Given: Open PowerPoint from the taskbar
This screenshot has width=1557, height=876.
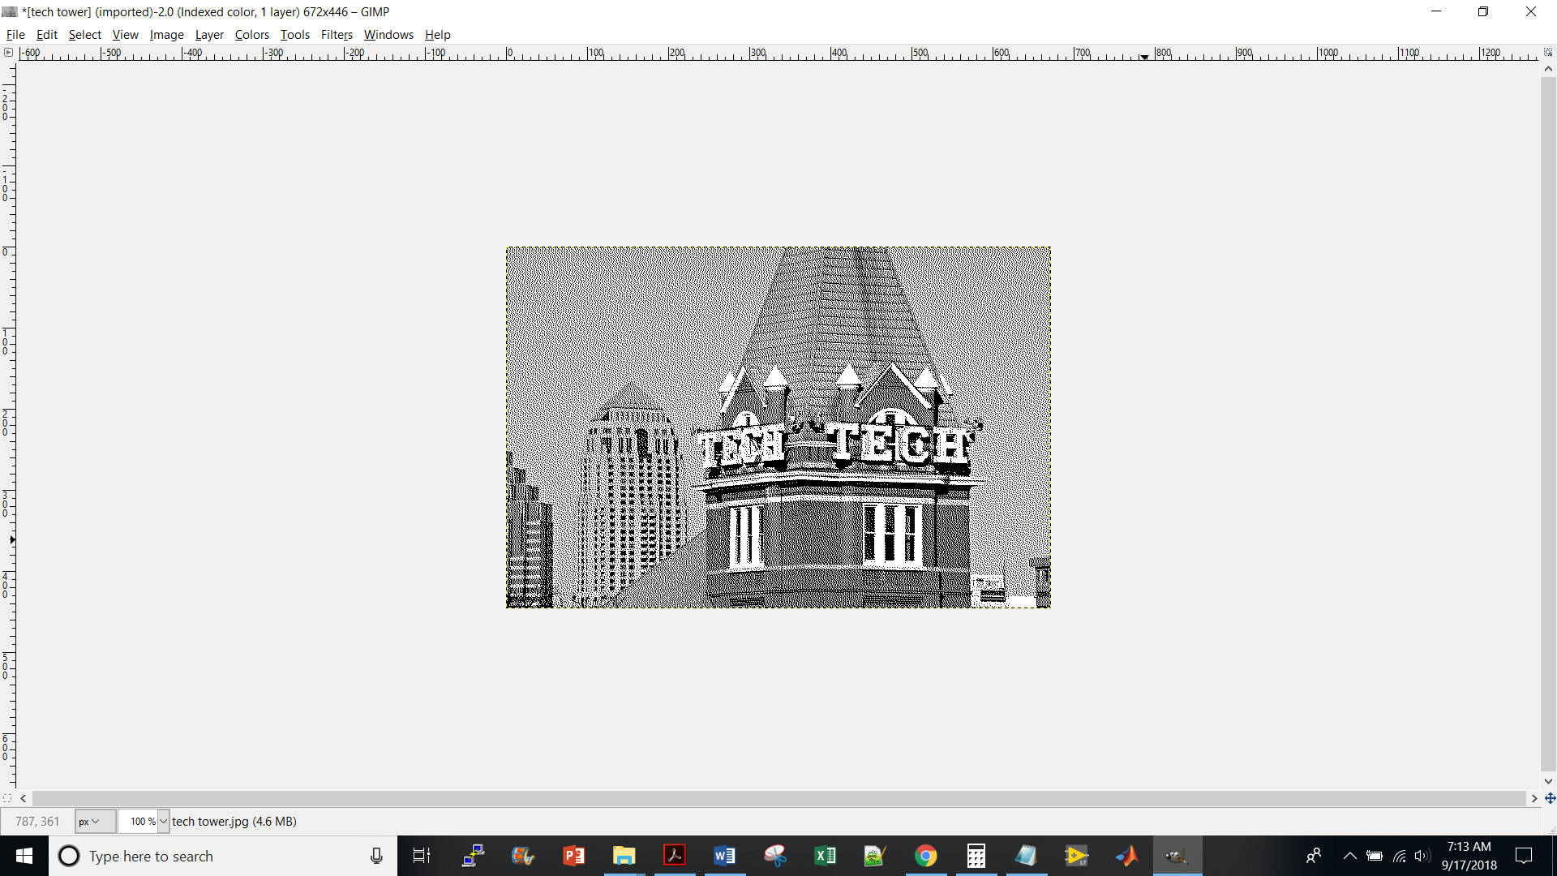Looking at the screenshot, I should point(573,856).
